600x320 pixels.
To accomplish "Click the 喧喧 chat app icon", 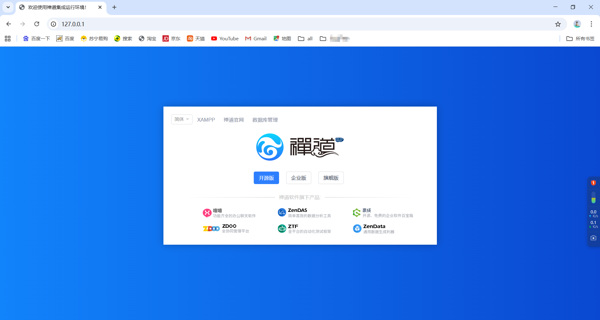I will tap(207, 213).
